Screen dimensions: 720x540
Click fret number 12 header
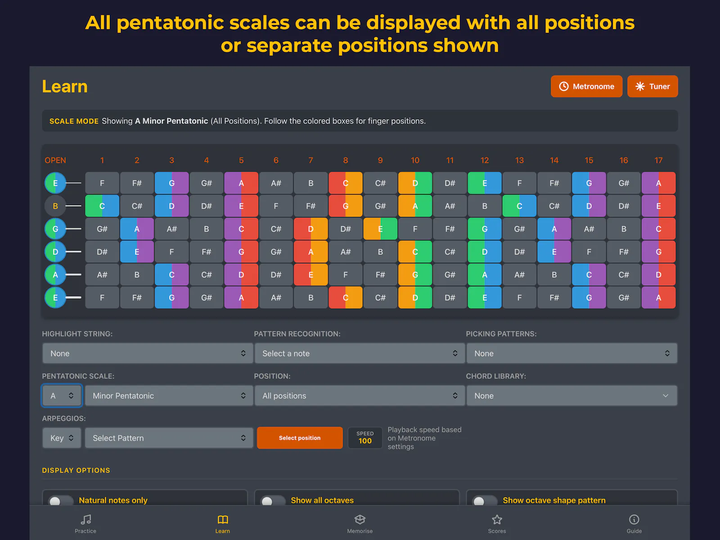coord(485,160)
